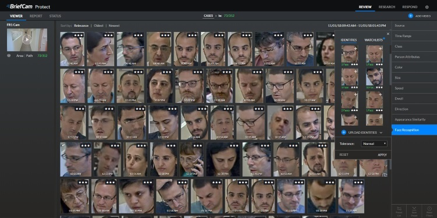Image resolution: width=437 pixels, height=218 pixels.
Task: Open the STATUS tab
Action: 55,16
